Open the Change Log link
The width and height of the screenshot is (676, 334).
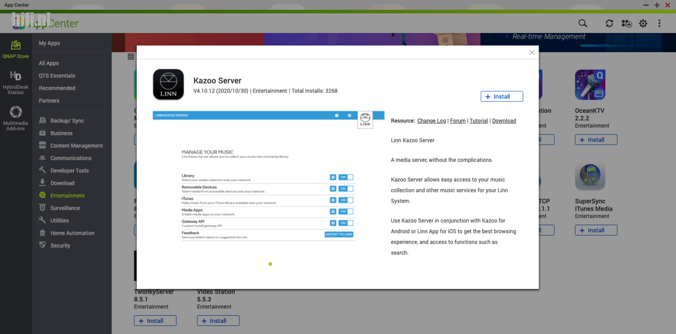[432, 121]
